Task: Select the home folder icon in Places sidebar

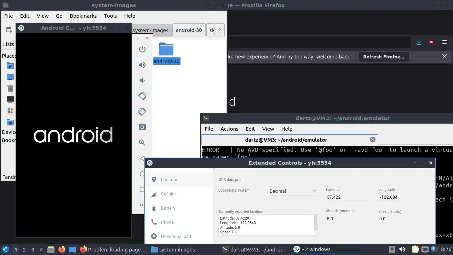Action: coord(10,66)
